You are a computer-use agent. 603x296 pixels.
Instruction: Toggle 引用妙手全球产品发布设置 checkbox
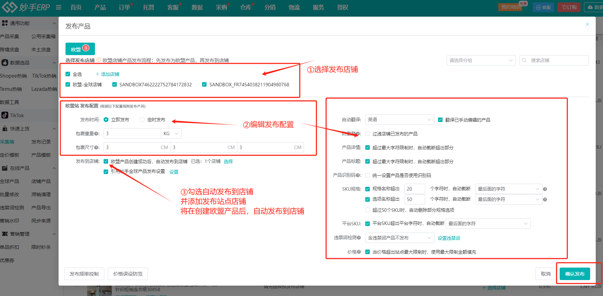[x=106, y=172]
